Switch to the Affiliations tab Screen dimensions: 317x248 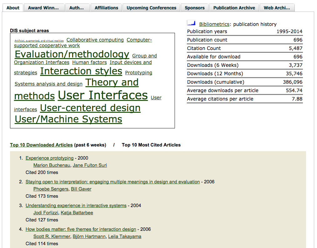106,7
